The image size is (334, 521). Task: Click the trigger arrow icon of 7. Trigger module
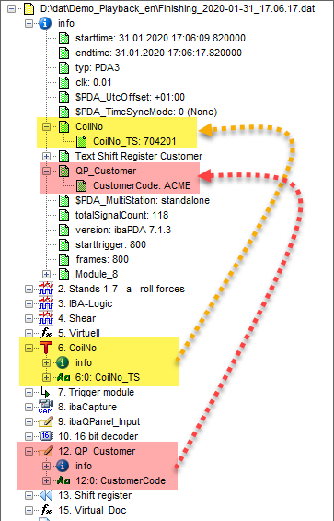(46, 392)
